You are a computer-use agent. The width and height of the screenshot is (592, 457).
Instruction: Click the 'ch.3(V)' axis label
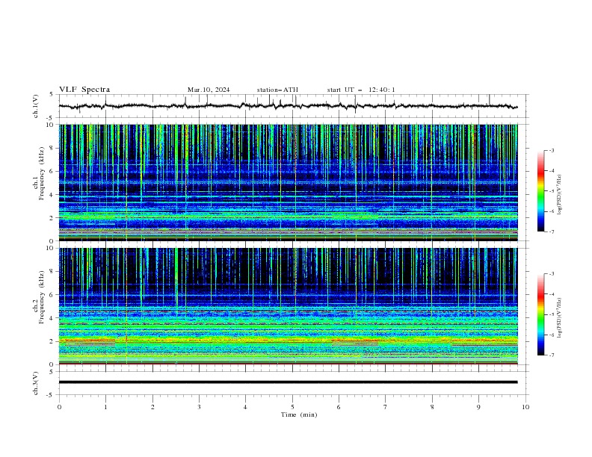pos(36,383)
